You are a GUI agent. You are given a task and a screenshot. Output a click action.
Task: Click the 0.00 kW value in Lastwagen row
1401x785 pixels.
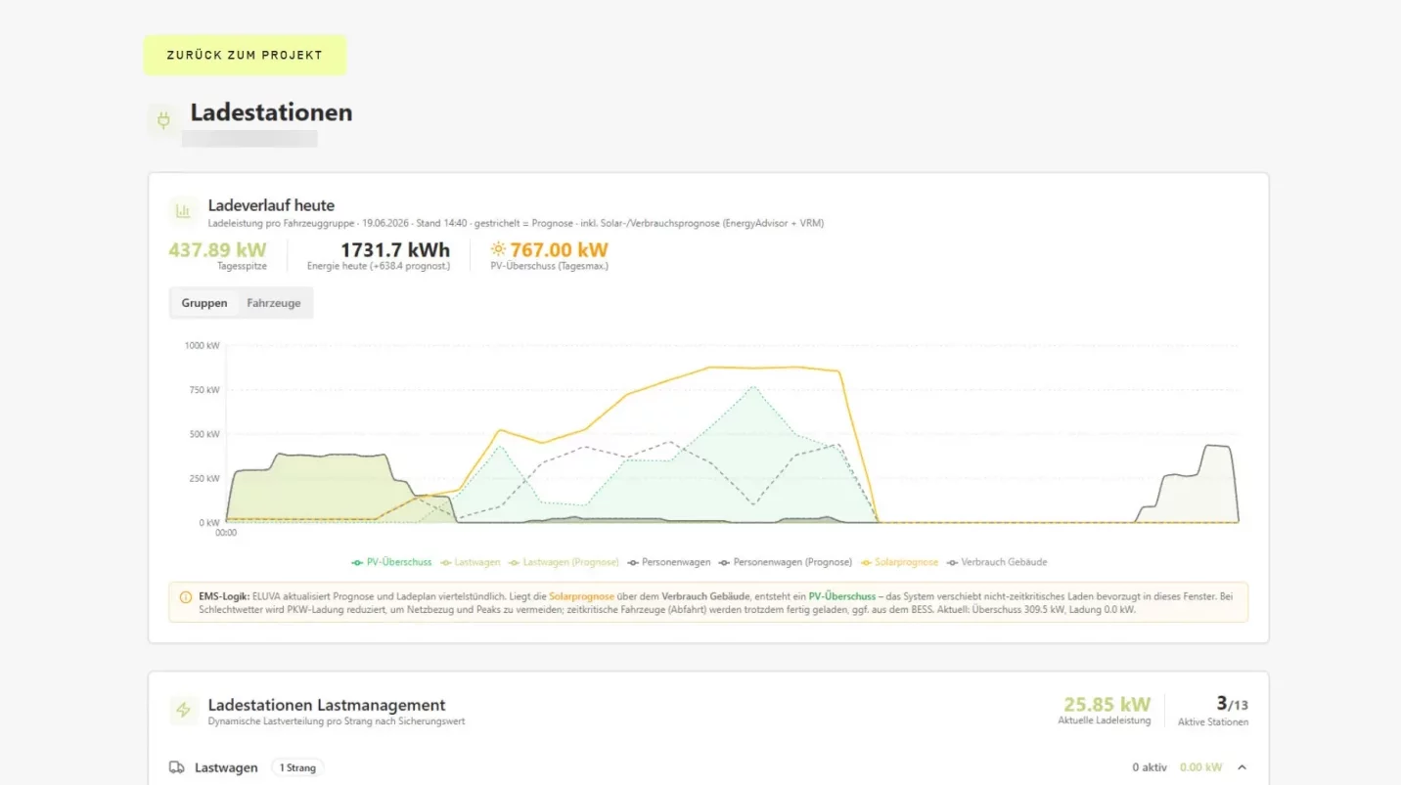pyautogui.click(x=1200, y=767)
